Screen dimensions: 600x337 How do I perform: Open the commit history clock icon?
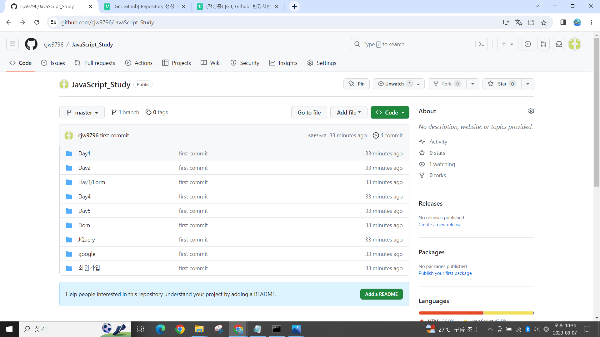click(x=376, y=135)
